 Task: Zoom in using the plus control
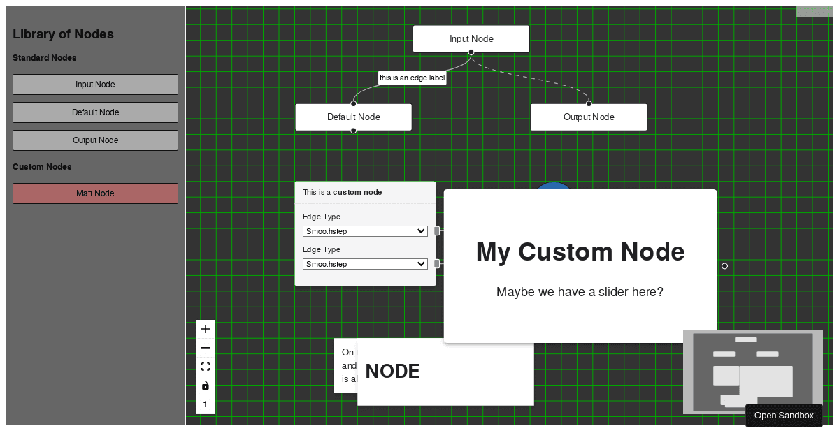click(205, 328)
